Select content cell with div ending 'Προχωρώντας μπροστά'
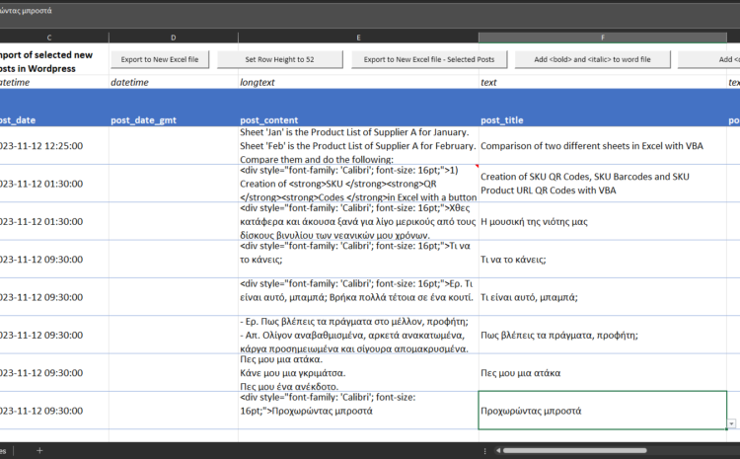740x459 pixels. tap(358, 410)
